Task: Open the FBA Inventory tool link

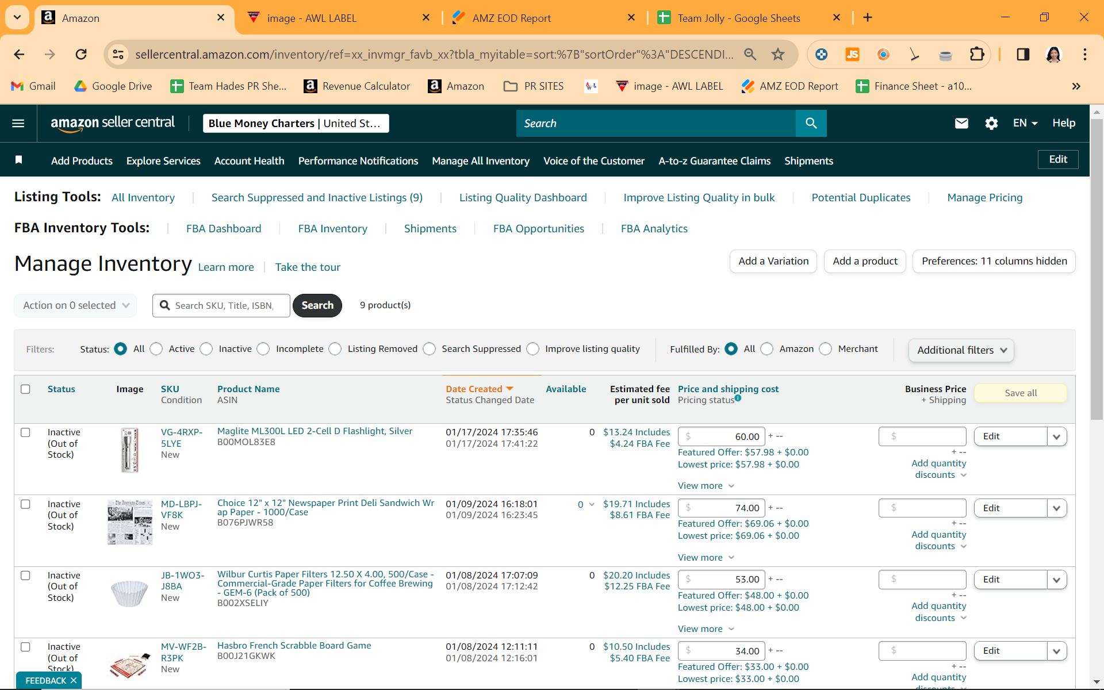Action: [x=332, y=229]
